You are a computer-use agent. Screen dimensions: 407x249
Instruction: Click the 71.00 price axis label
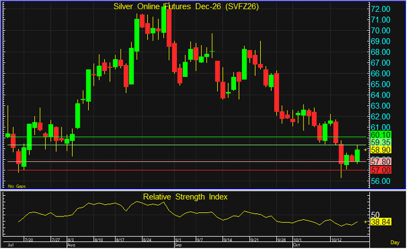point(380,20)
